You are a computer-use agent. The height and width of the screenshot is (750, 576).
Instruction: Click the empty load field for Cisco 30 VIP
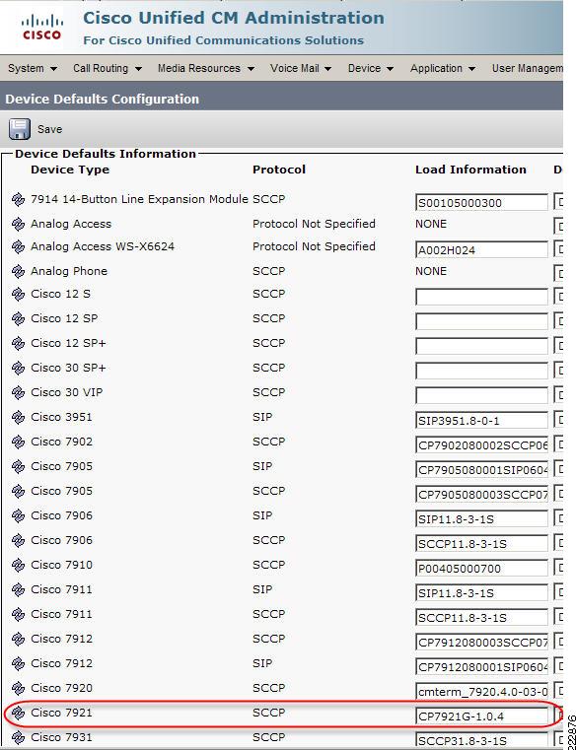pos(481,395)
